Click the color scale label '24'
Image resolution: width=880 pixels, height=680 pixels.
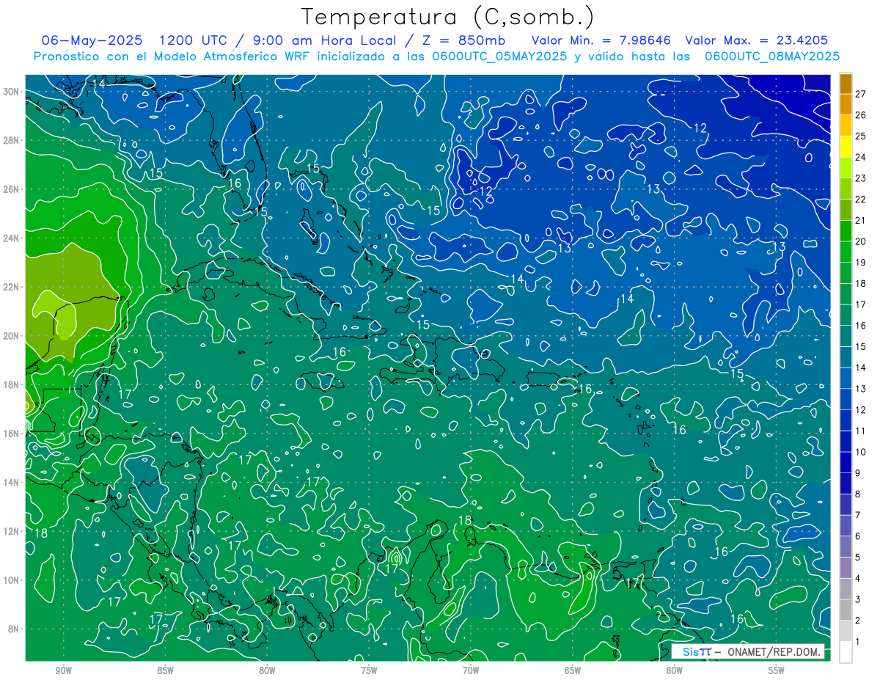[861, 157]
